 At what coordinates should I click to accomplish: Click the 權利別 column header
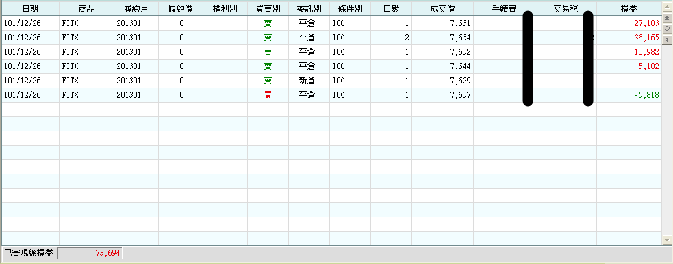[225, 9]
